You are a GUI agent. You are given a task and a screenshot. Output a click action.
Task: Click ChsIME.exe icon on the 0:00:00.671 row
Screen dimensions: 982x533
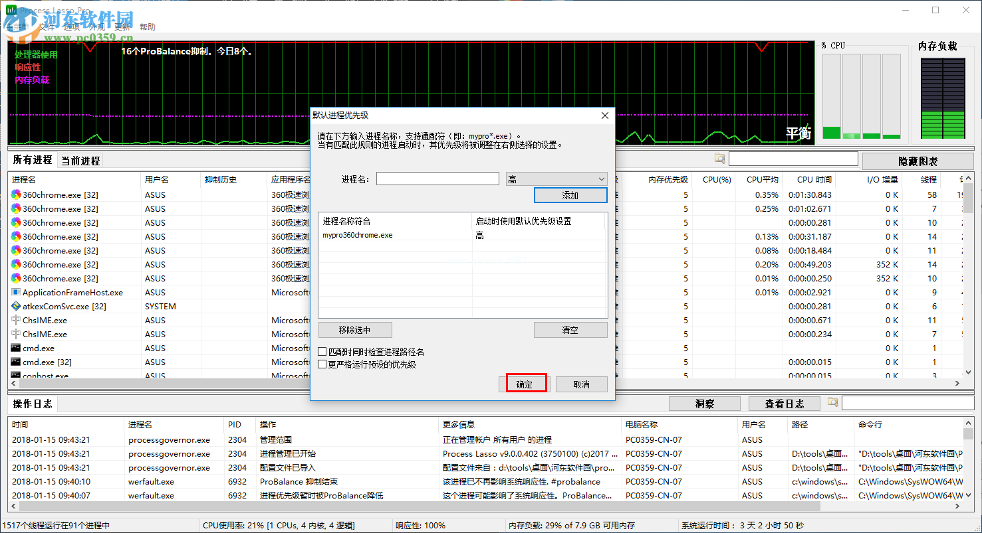pyautogui.click(x=16, y=320)
